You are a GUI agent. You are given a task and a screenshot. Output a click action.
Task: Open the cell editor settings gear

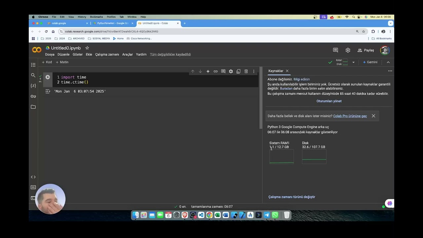click(x=231, y=71)
